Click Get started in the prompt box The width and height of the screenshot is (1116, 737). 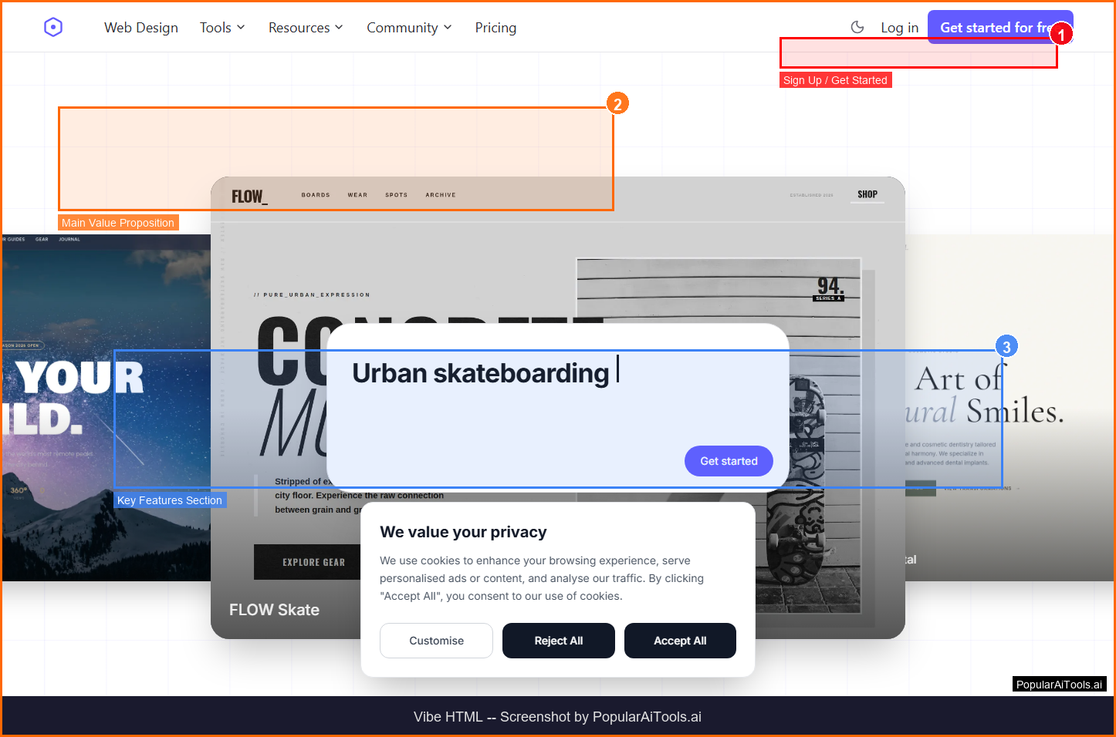(x=728, y=461)
